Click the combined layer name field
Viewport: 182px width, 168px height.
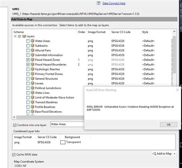click(x=67, y=124)
